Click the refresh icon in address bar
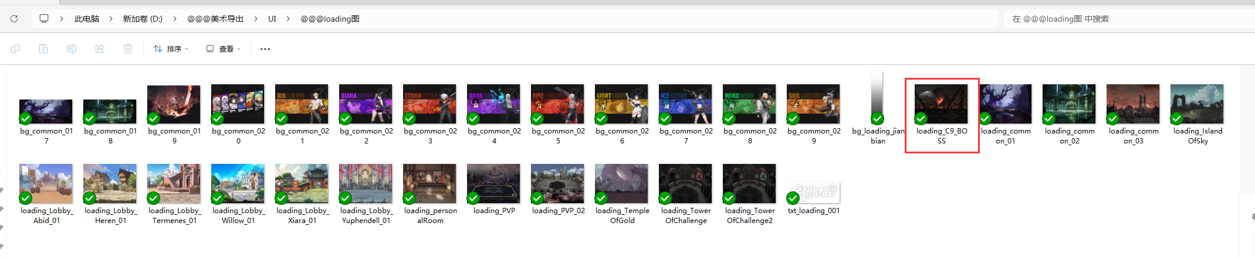 point(14,19)
